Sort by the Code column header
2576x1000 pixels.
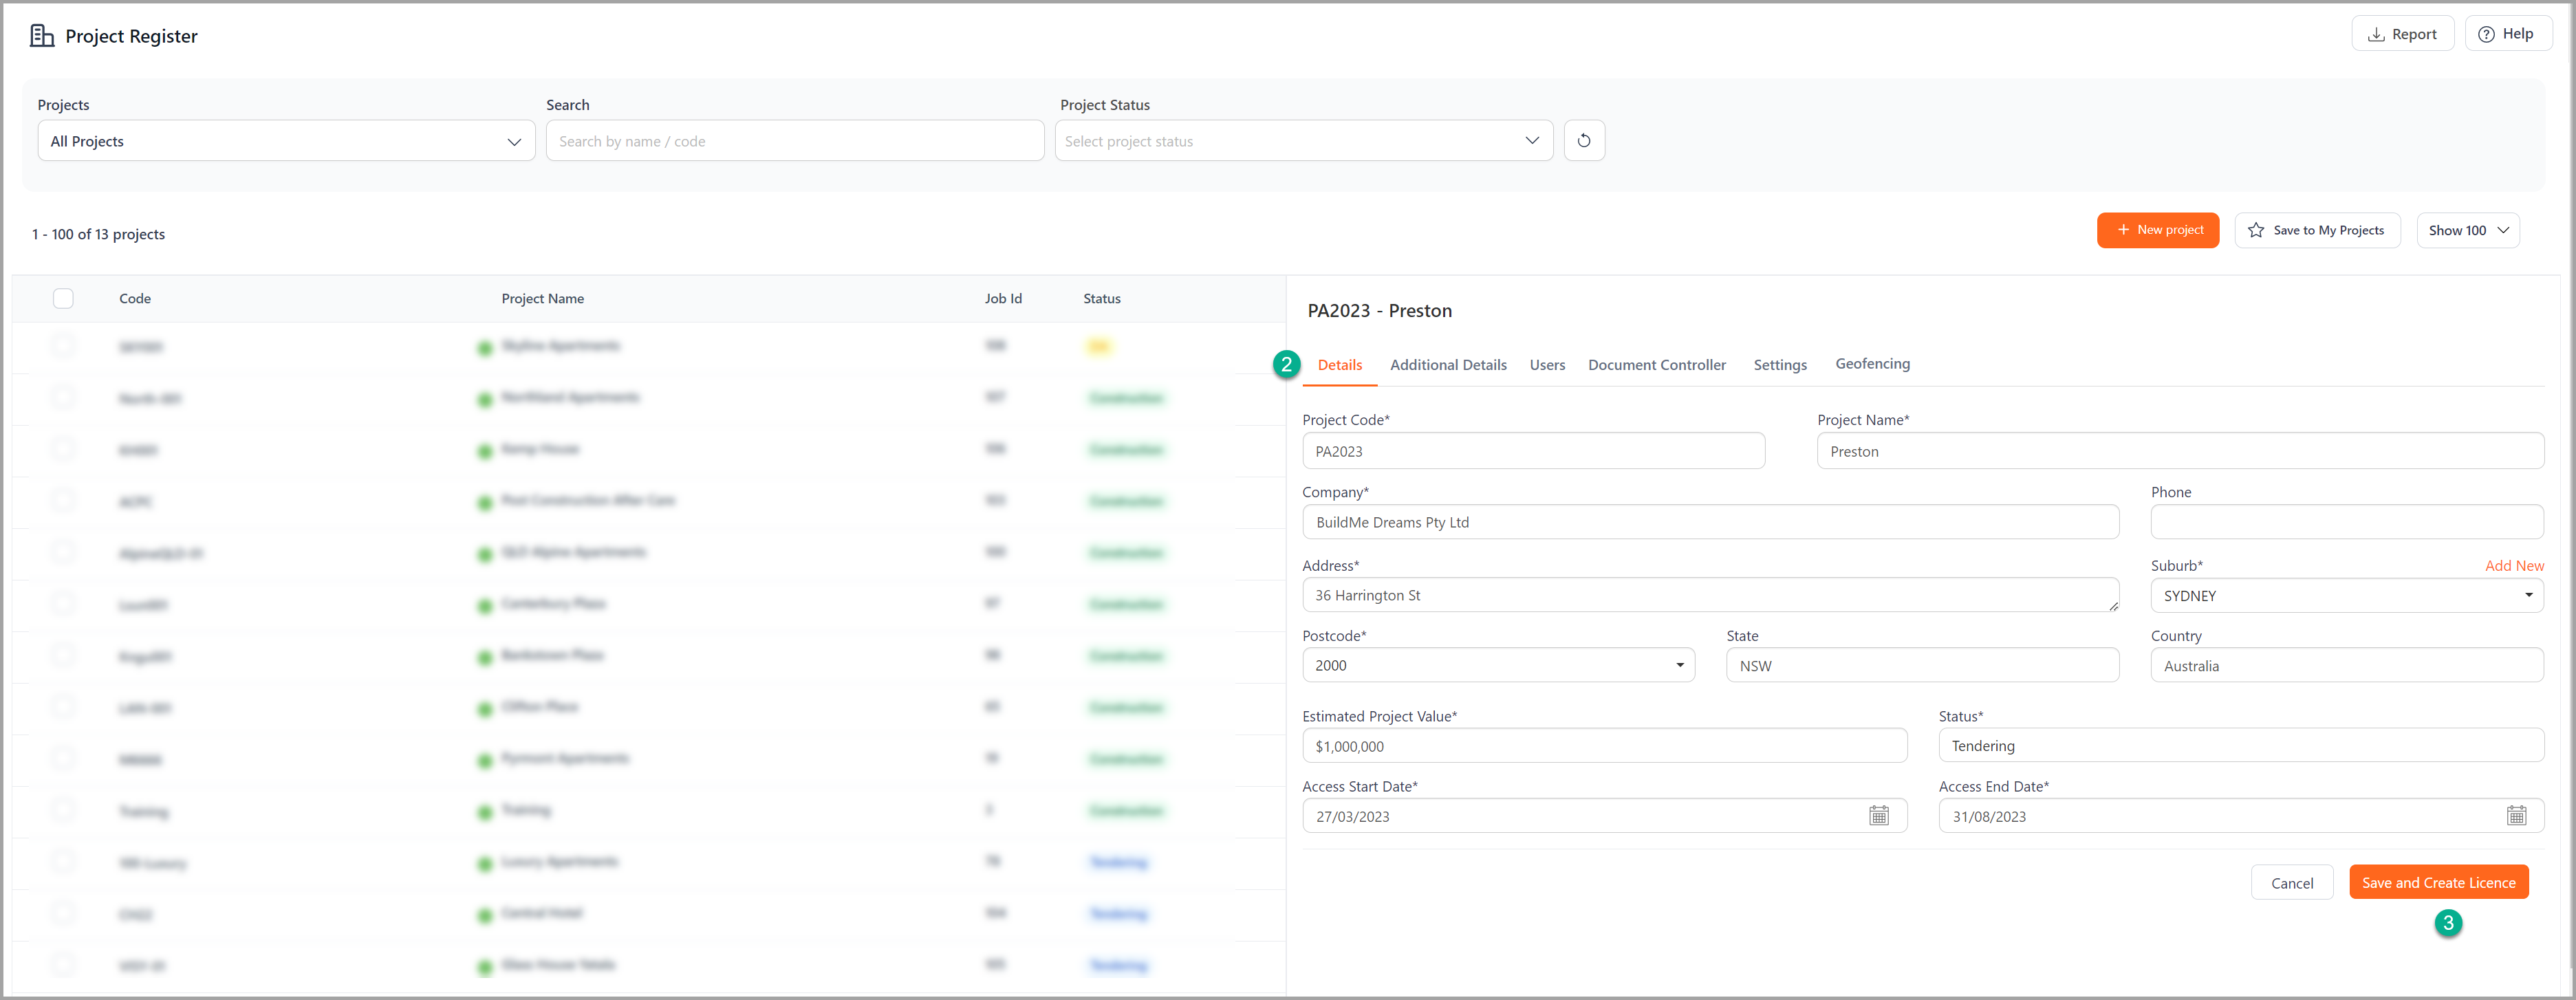coord(135,298)
